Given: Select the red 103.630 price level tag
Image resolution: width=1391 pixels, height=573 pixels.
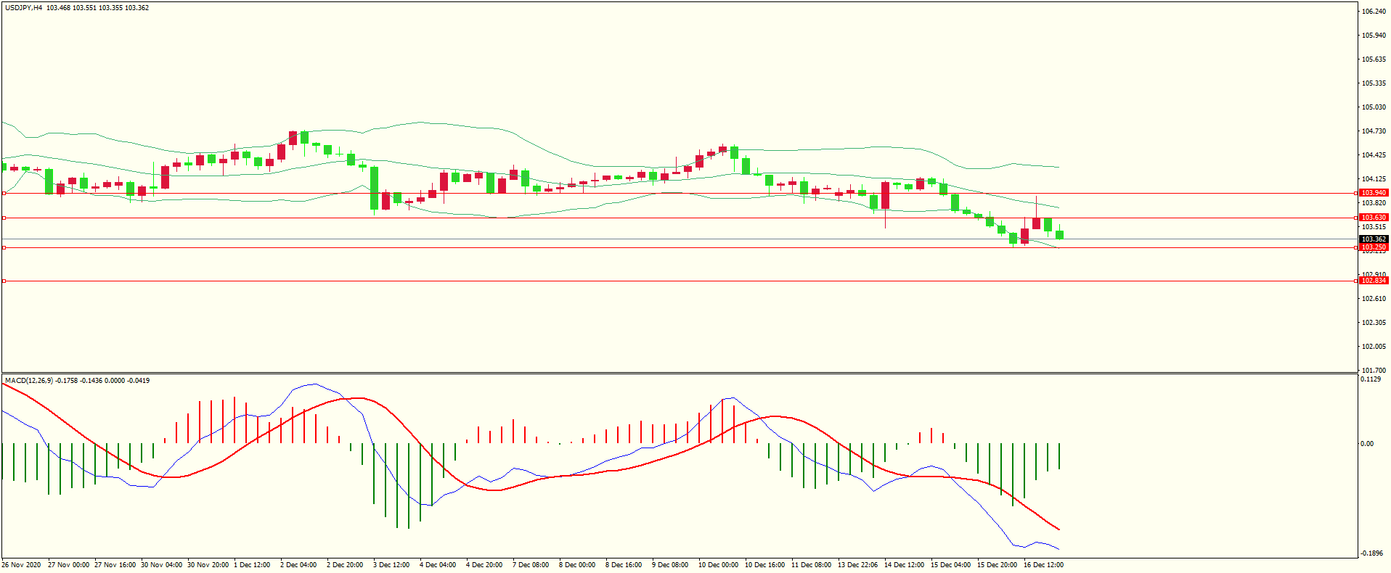Looking at the screenshot, I should tap(1374, 218).
